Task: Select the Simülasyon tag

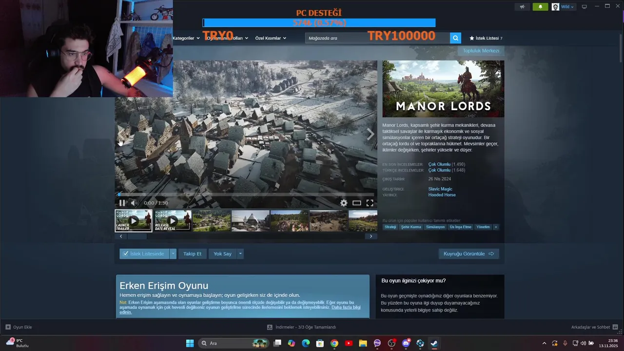Action: [x=435, y=227]
